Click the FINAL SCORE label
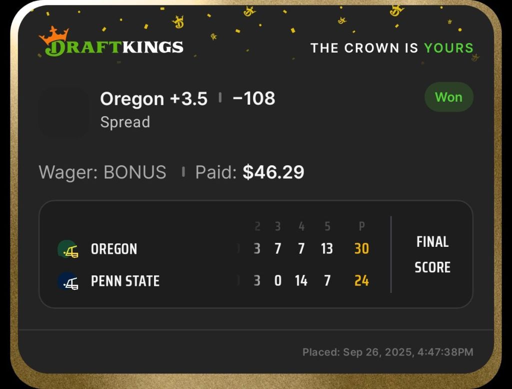The width and height of the screenshot is (512, 389). point(432,255)
